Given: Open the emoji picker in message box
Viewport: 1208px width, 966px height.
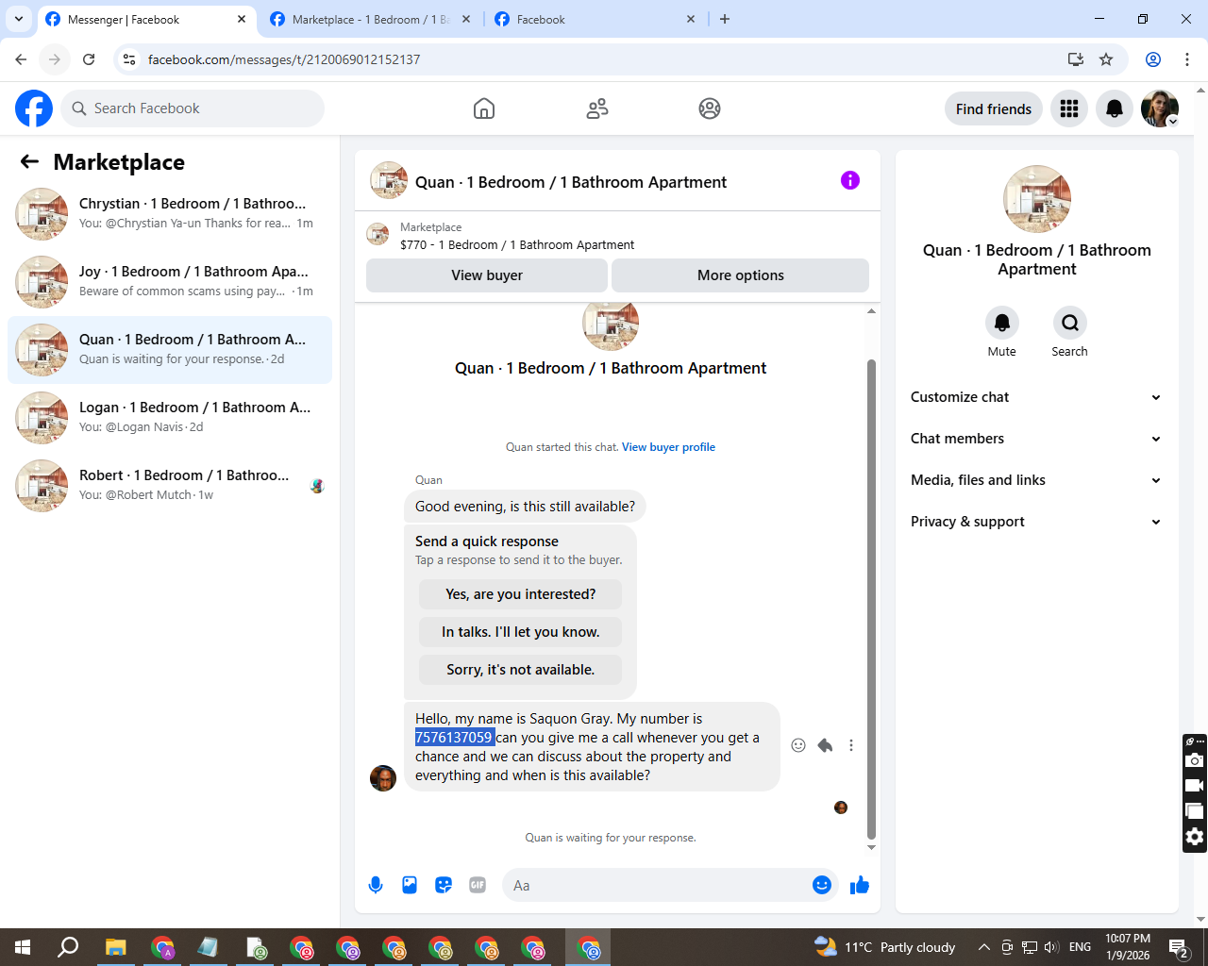Looking at the screenshot, I should tap(822, 885).
